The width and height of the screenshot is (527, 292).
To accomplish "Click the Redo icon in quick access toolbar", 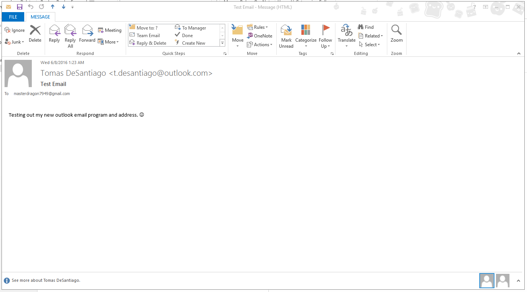I will [42, 7].
